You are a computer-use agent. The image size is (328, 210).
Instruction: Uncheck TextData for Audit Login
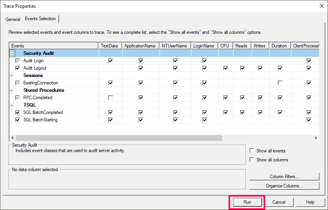tap(111, 61)
